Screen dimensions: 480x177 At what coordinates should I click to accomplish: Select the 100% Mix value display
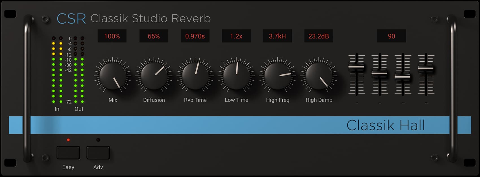[x=112, y=36]
